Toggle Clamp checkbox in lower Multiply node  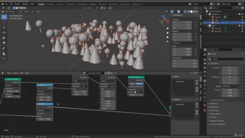pyautogui.click(x=38, y=113)
